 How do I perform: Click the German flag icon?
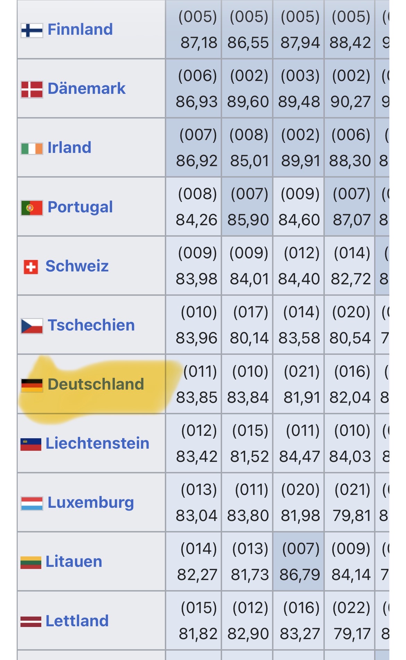[32, 385]
